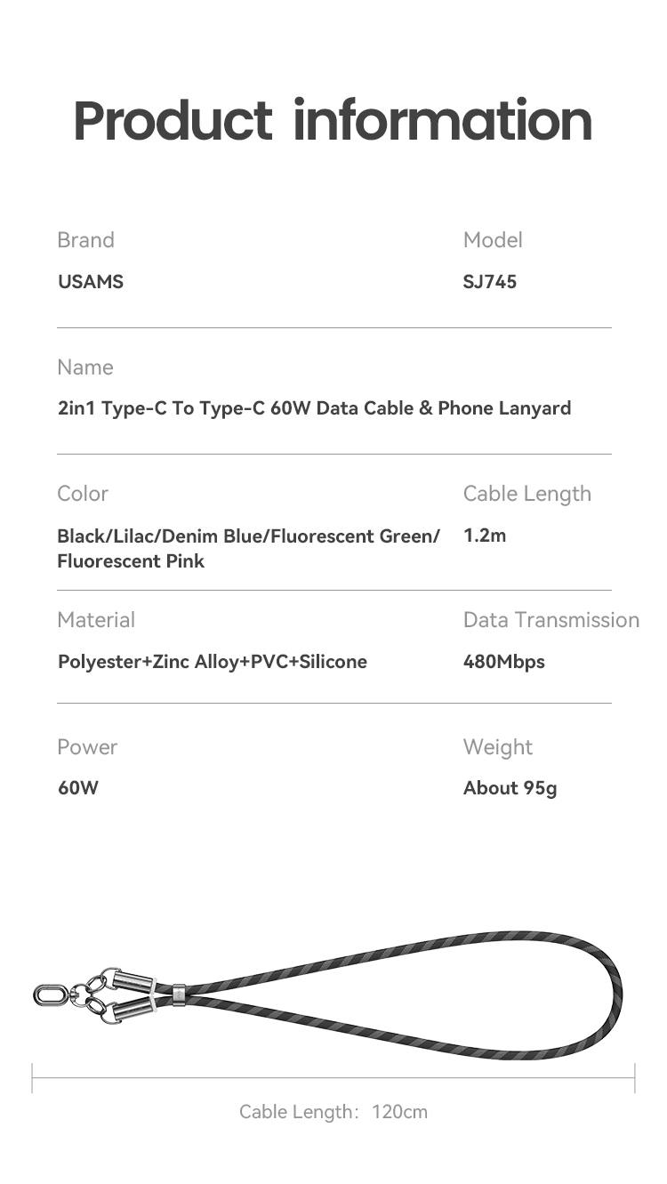Image resolution: width=667 pixels, height=1184 pixels.
Task: Click the Cable Length: 120cm caption
Action: pyautogui.click(x=333, y=1112)
